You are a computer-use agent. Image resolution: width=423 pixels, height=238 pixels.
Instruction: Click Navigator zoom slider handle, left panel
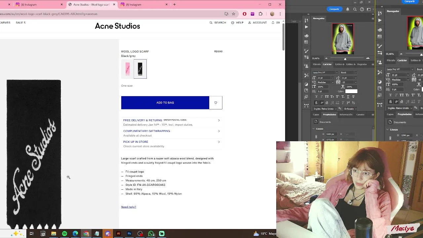point(345,59)
